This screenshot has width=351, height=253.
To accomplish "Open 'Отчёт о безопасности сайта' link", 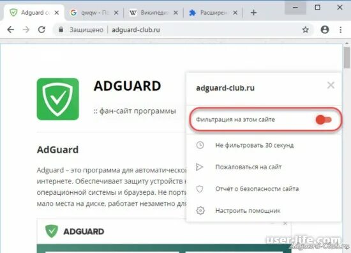I will pyautogui.click(x=257, y=189).
